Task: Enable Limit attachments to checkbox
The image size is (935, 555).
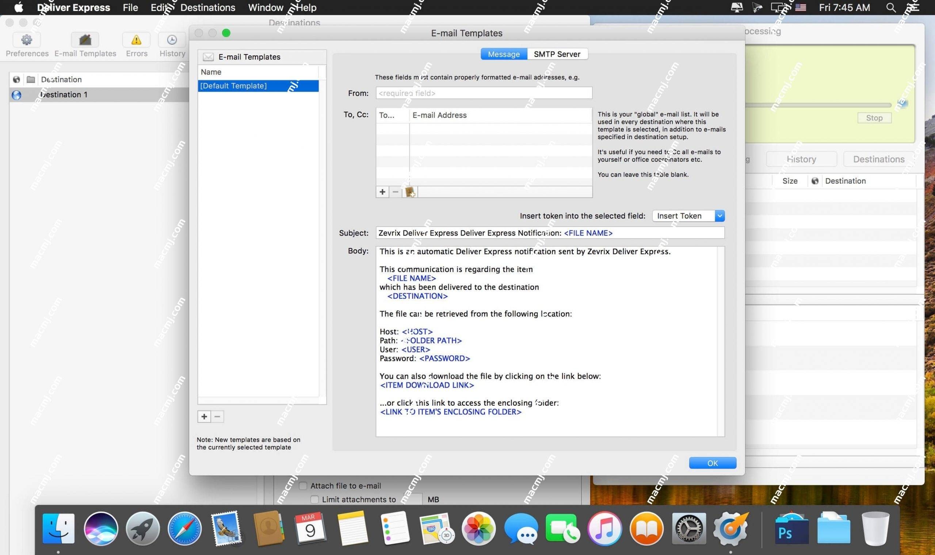Action: point(314,499)
